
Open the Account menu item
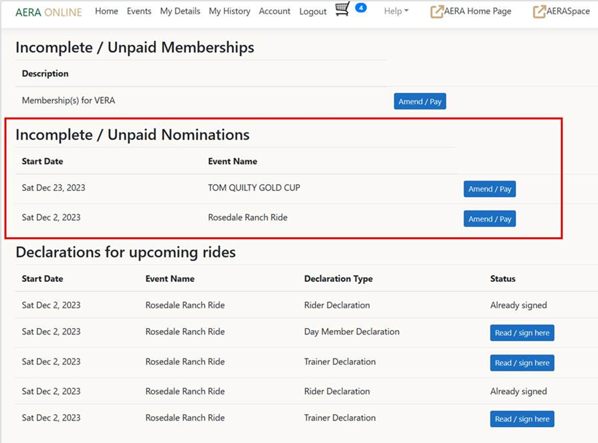pyautogui.click(x=274, y=12)
